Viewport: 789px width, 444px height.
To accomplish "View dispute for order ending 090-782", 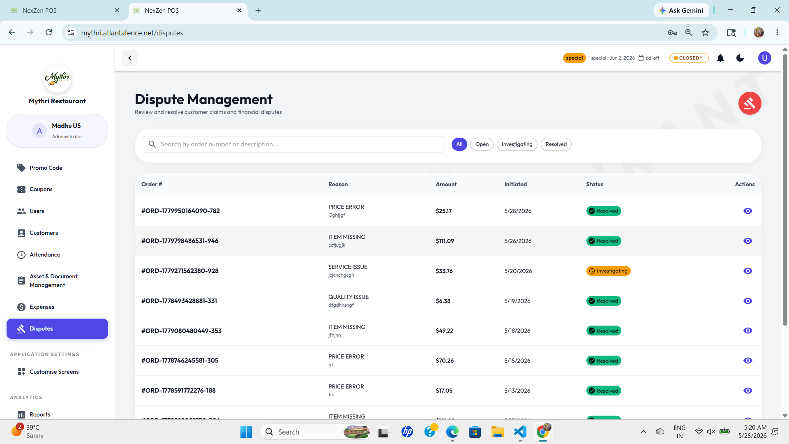I will point(747,211).
